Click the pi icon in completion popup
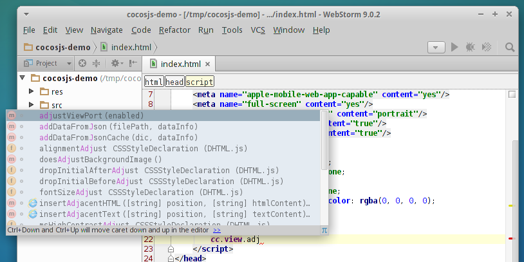This screenshot has height=262, width=524. click(x=324, y=230)
